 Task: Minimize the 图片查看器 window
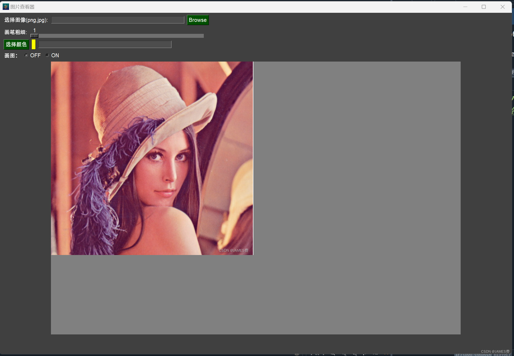click(x=465, y=7)
